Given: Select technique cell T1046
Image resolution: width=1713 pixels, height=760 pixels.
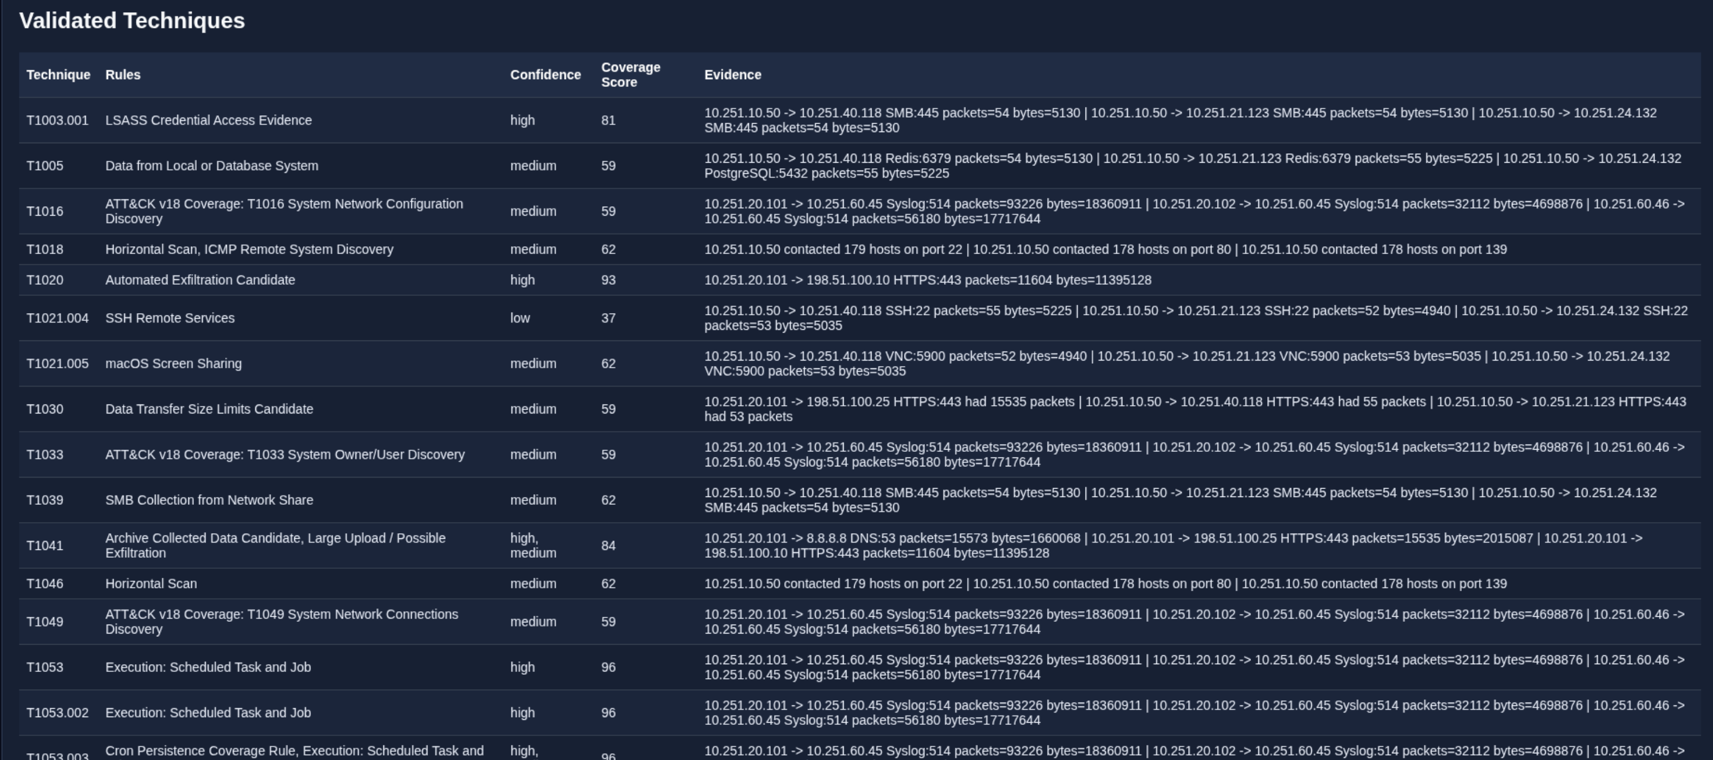Looking at the screenshot, I should [45, 584].
